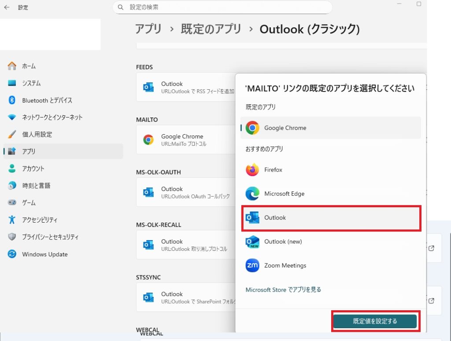Open the FEEDS Outlook association entry

click(x=185, y=87)
